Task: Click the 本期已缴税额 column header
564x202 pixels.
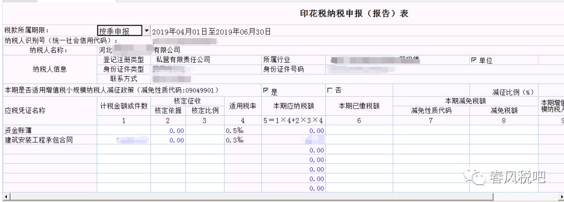Action: (x=359, y=106)
